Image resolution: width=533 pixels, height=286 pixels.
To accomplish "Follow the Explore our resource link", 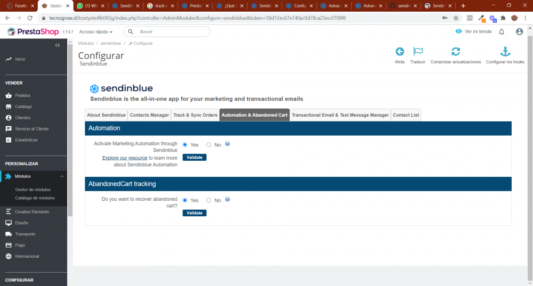I will (125, 158).
